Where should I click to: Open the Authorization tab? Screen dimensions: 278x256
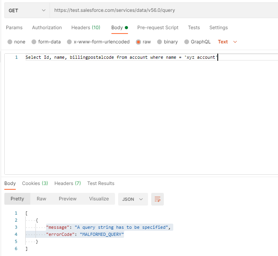click(47, 28)
